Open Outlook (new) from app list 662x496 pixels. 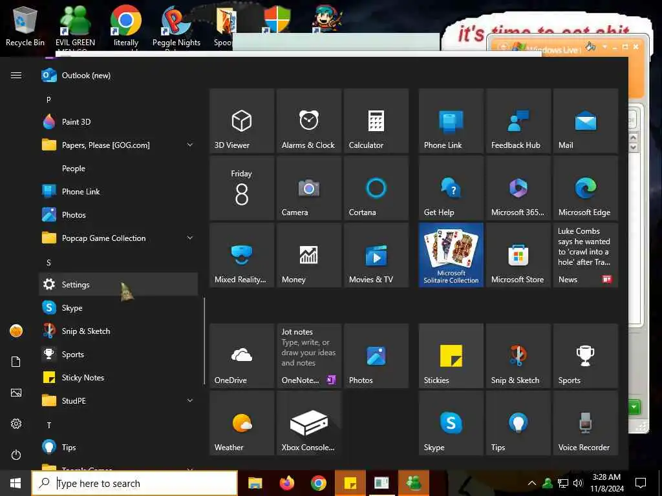point(118,76)
